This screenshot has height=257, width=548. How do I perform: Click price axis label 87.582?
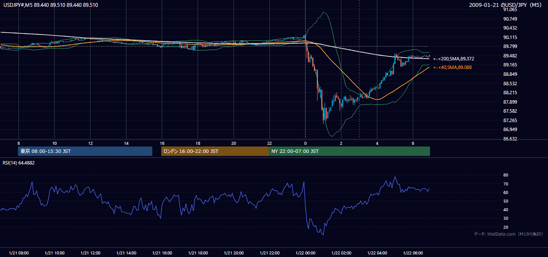[x=511, y=111]
